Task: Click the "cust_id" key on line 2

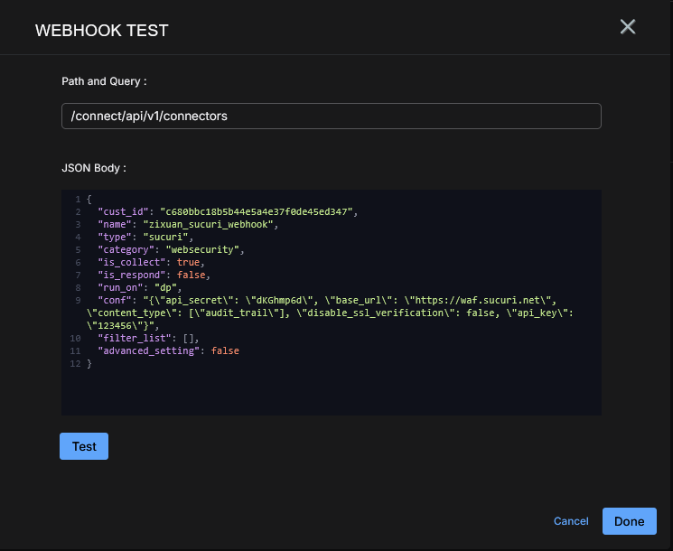Action: click(123, 211)
